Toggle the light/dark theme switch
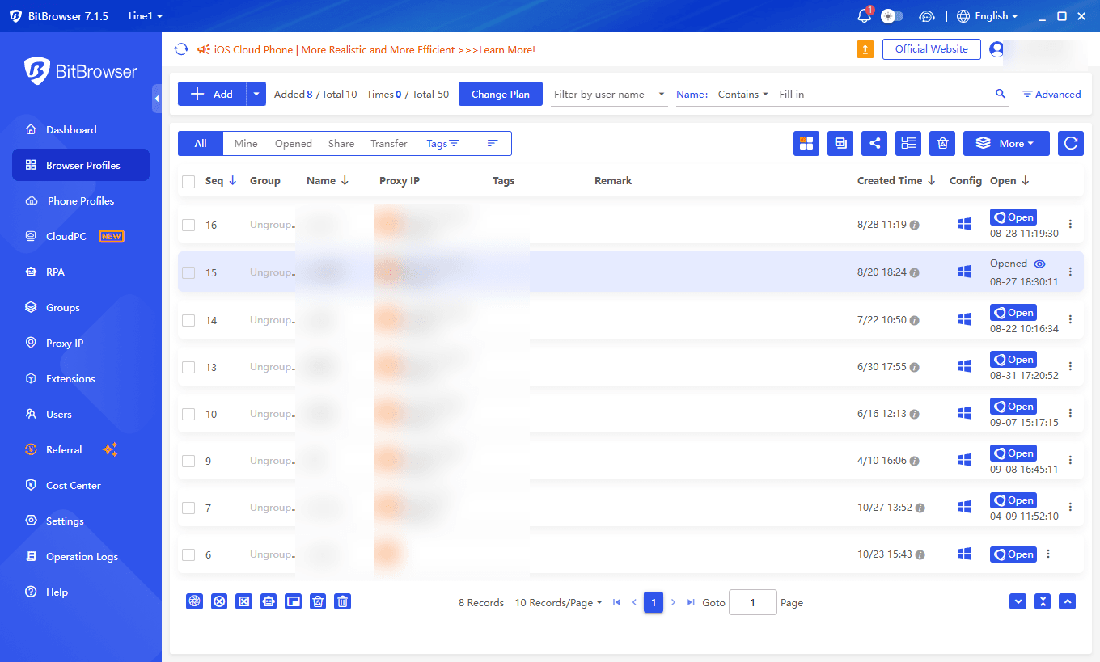 893,16
